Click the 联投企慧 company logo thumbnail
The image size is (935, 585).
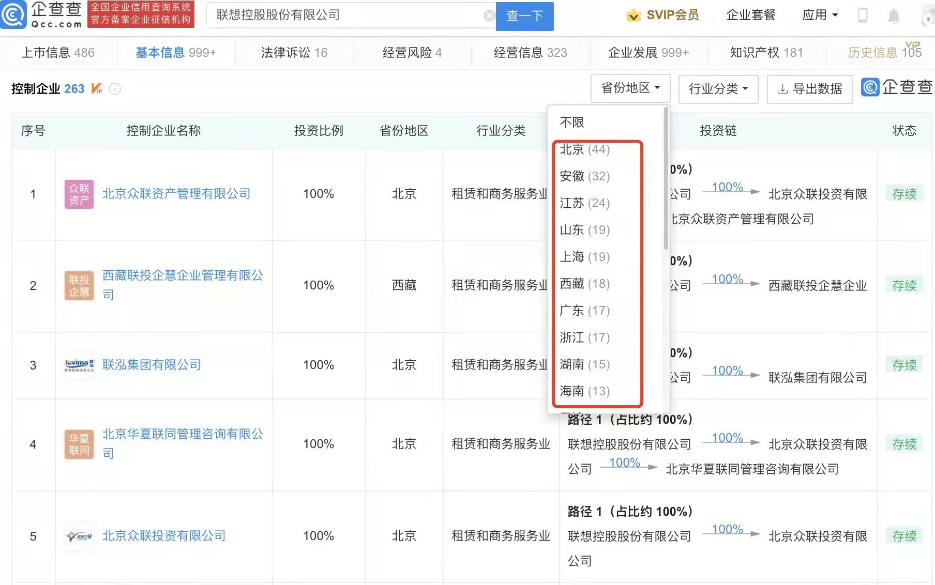(x=79, y=285)
